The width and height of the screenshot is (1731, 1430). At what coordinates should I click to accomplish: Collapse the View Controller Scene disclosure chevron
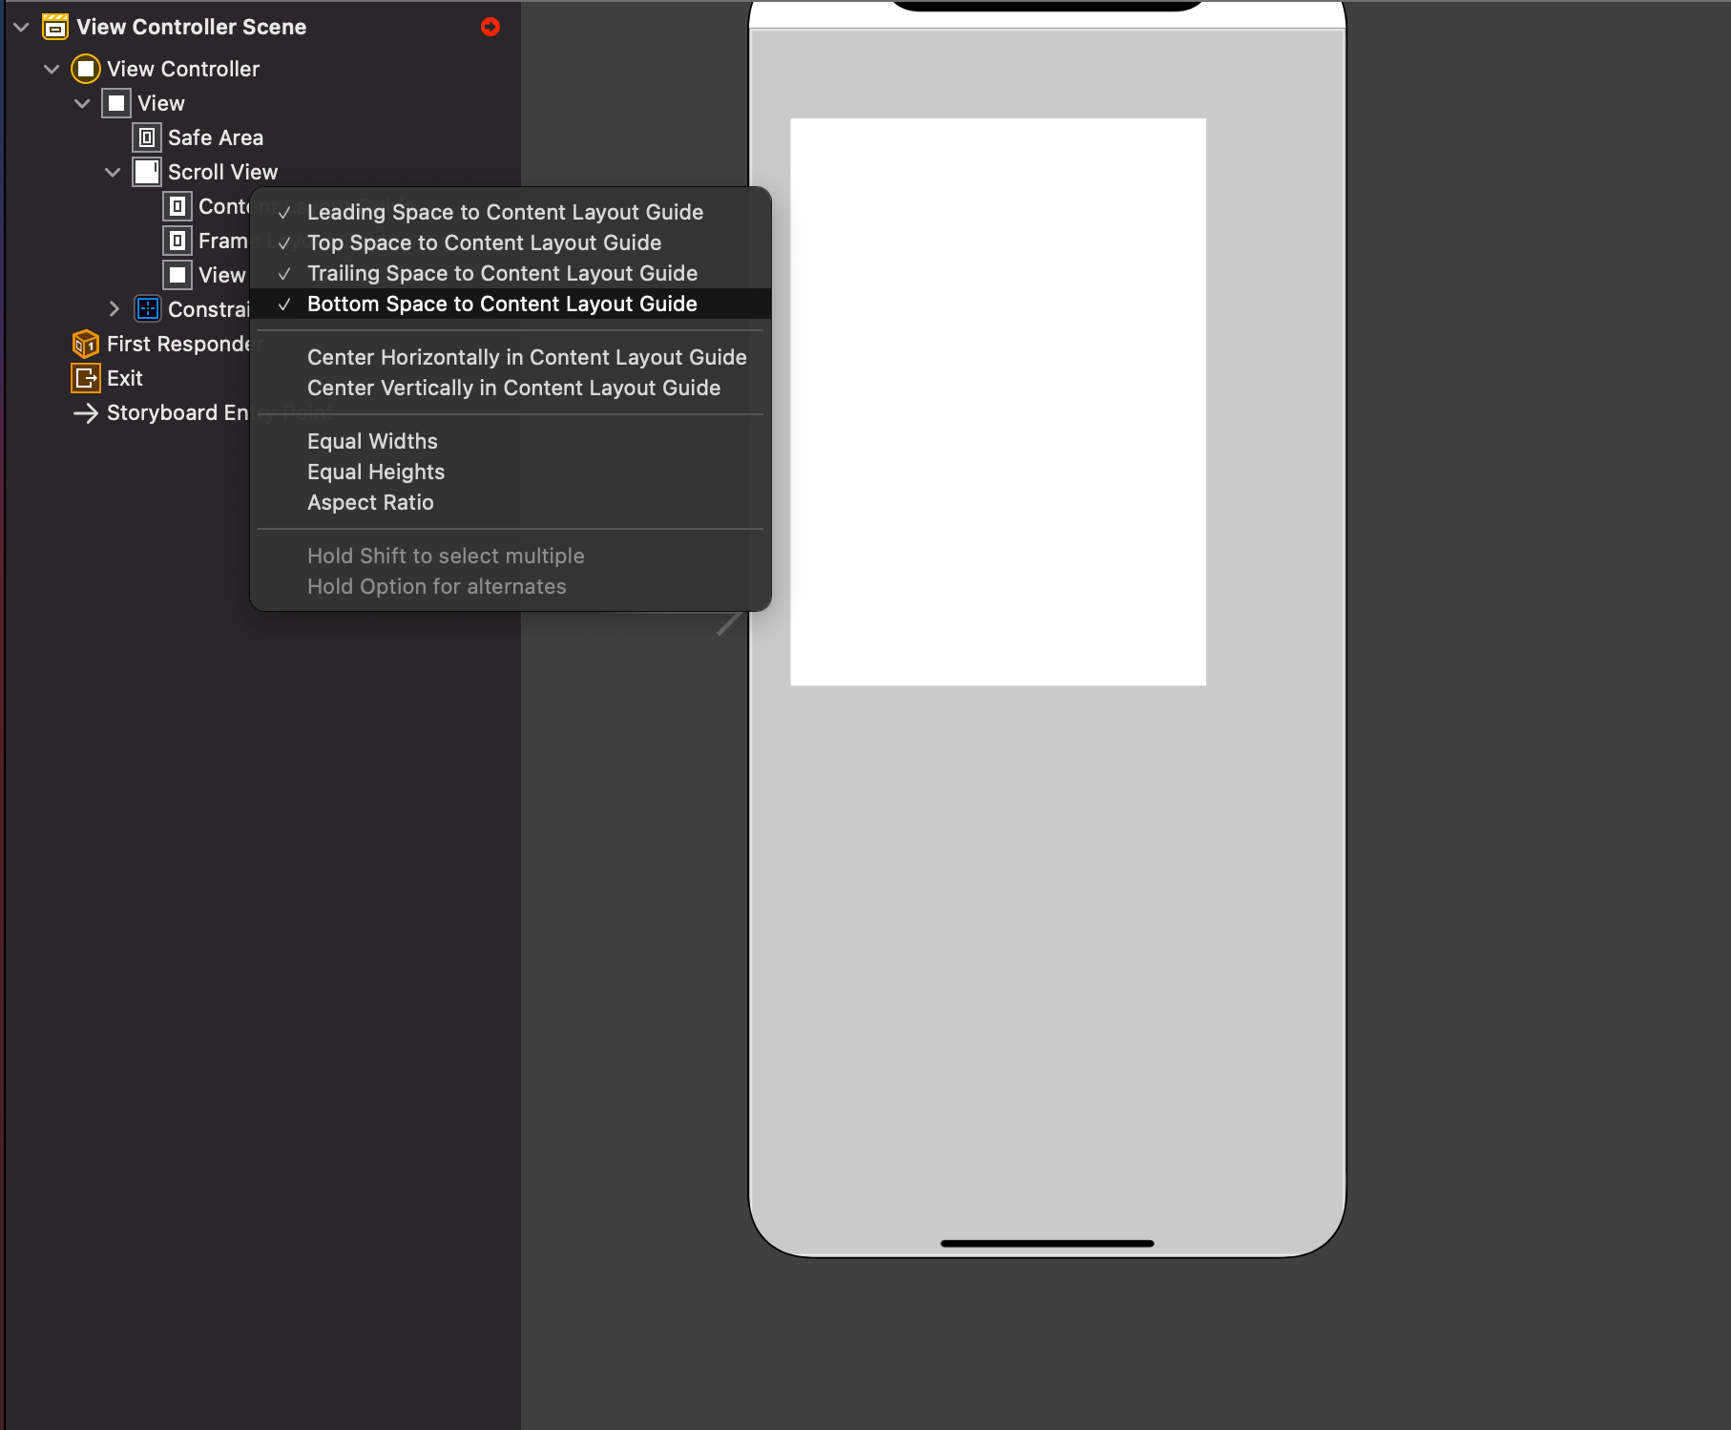point(21,27)
